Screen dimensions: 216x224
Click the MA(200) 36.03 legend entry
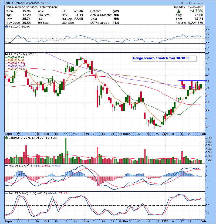pos(15,66)
